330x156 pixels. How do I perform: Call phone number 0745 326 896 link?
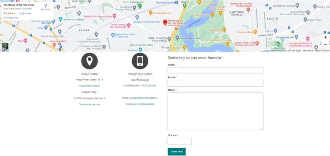coord(149,85)
